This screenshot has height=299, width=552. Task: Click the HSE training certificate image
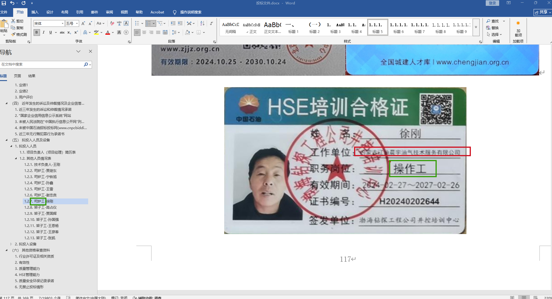345,161
